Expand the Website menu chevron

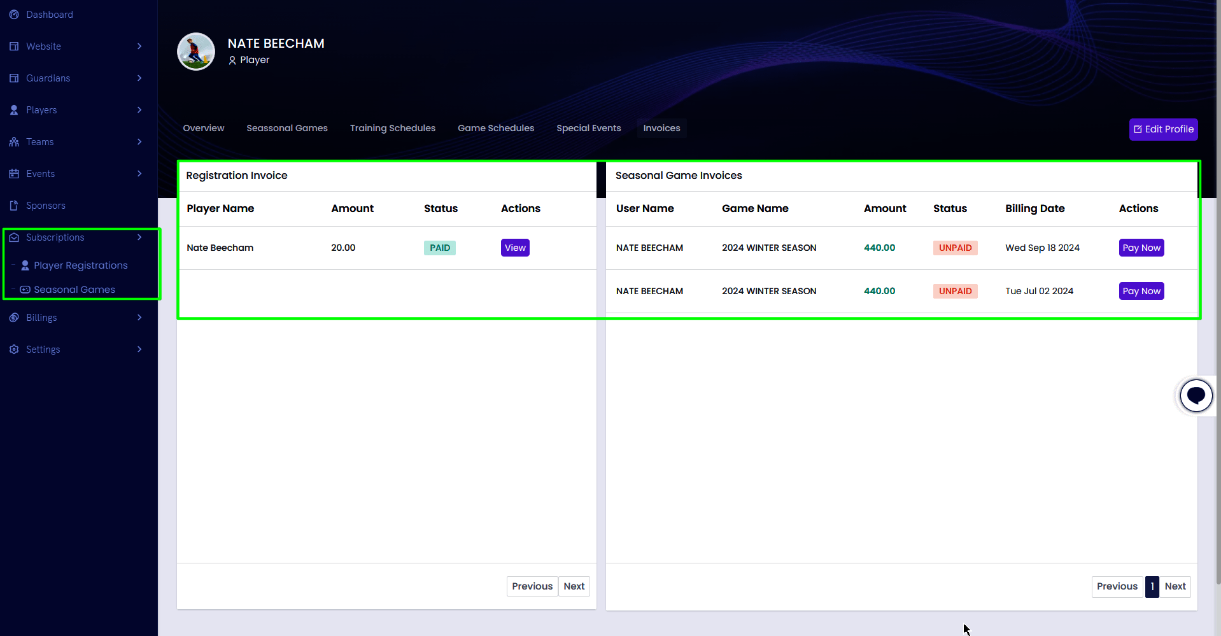click(139, 46)
